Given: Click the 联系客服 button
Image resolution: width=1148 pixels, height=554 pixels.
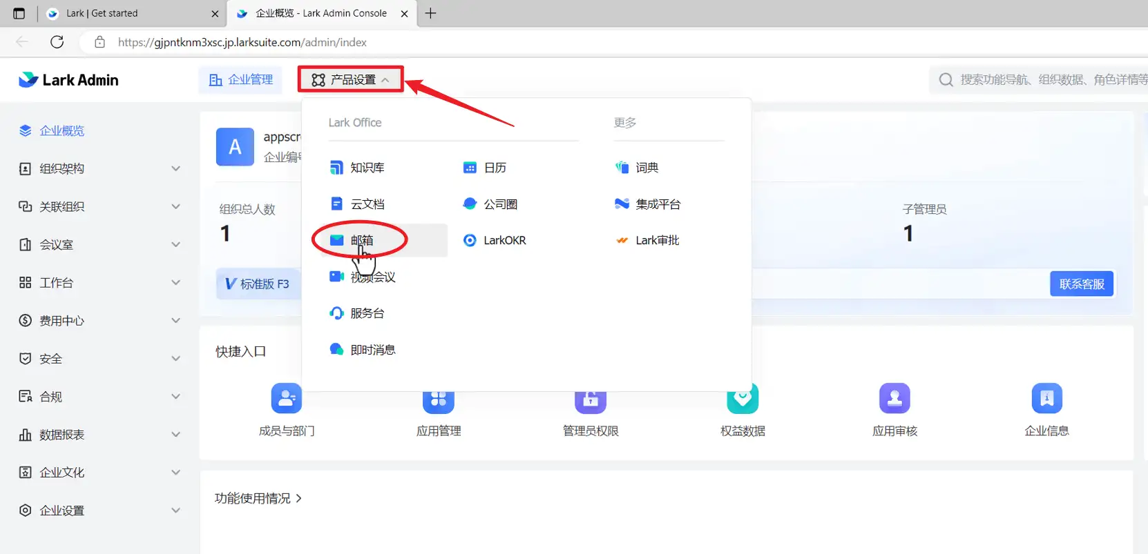Looking at the screenshot, I should [1082, 284].
